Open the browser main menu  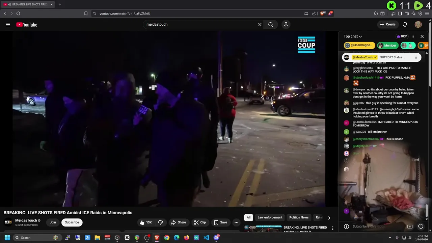coord(427,13)
